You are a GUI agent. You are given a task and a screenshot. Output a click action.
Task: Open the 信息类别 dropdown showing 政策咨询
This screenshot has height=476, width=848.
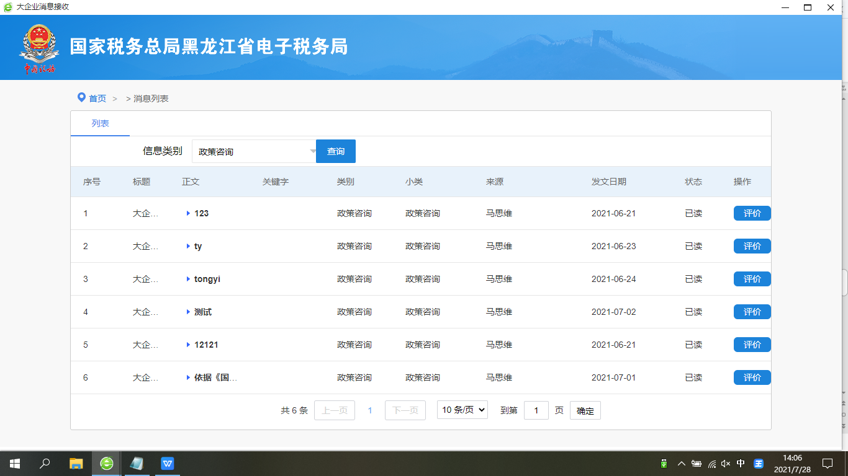[255, 151]
